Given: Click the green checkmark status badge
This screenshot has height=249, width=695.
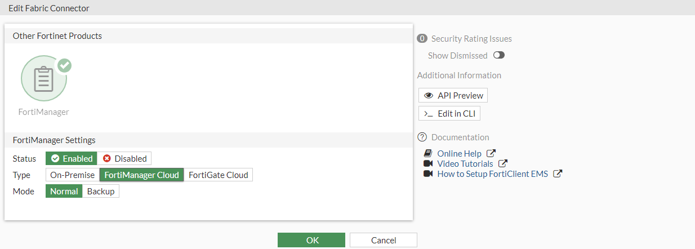Looking at the screenshot, I should (65, 65).
